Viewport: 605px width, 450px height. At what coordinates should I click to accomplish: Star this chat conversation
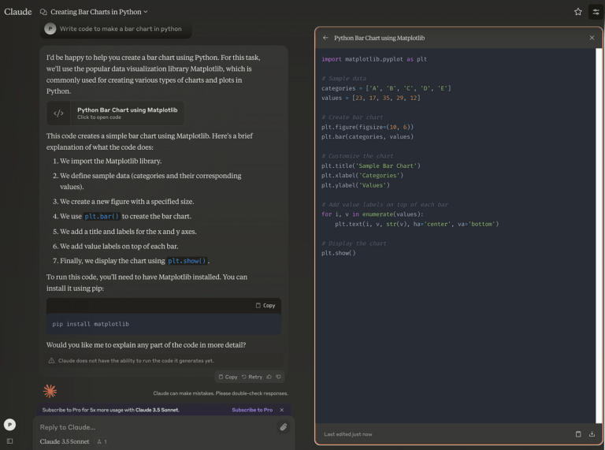(x=578, y=12)
